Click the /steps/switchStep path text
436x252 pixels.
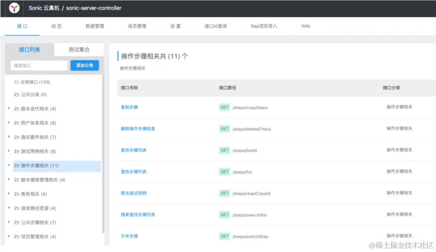point(251,236)
